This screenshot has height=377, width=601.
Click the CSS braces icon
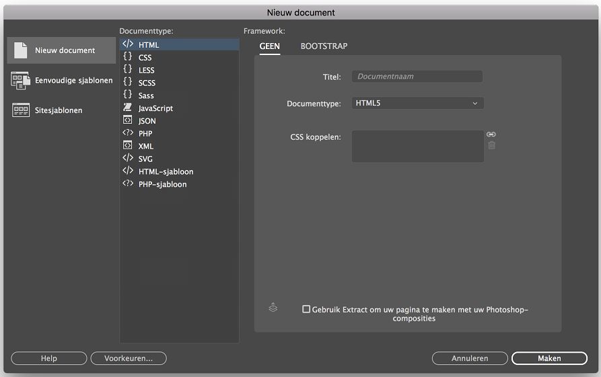128,56
